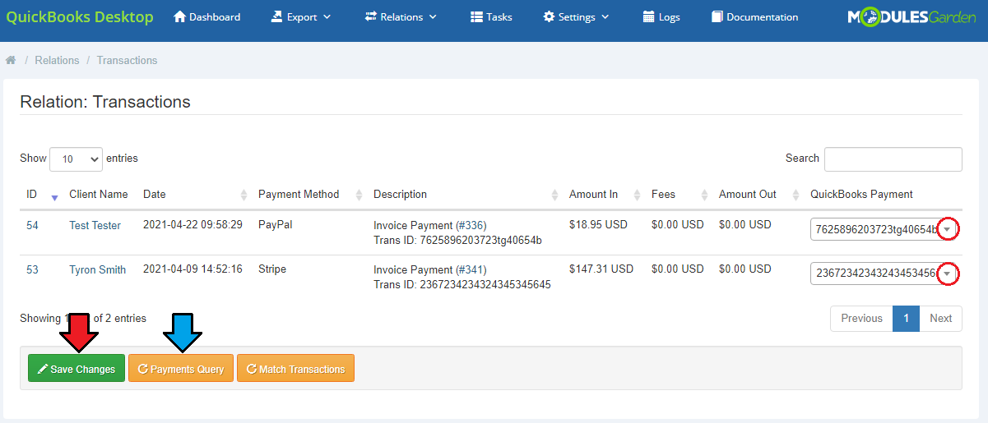This screenshot has width=988, height=423.
Task: Sort by Date column sort icon
Action: tap(244, 195)
